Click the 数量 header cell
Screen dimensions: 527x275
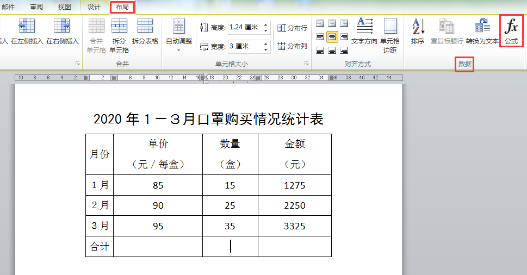[x=230, y=154]
